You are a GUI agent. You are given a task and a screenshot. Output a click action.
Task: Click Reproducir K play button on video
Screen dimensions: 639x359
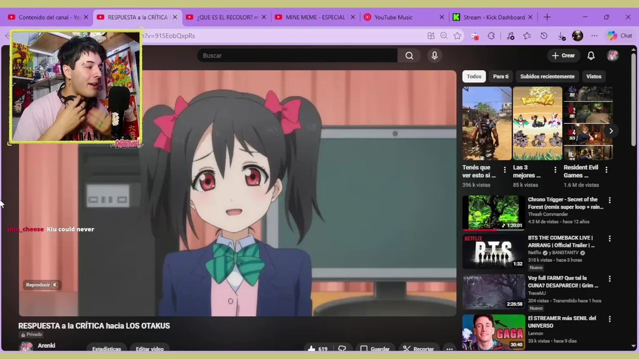[x=42, y=285]
